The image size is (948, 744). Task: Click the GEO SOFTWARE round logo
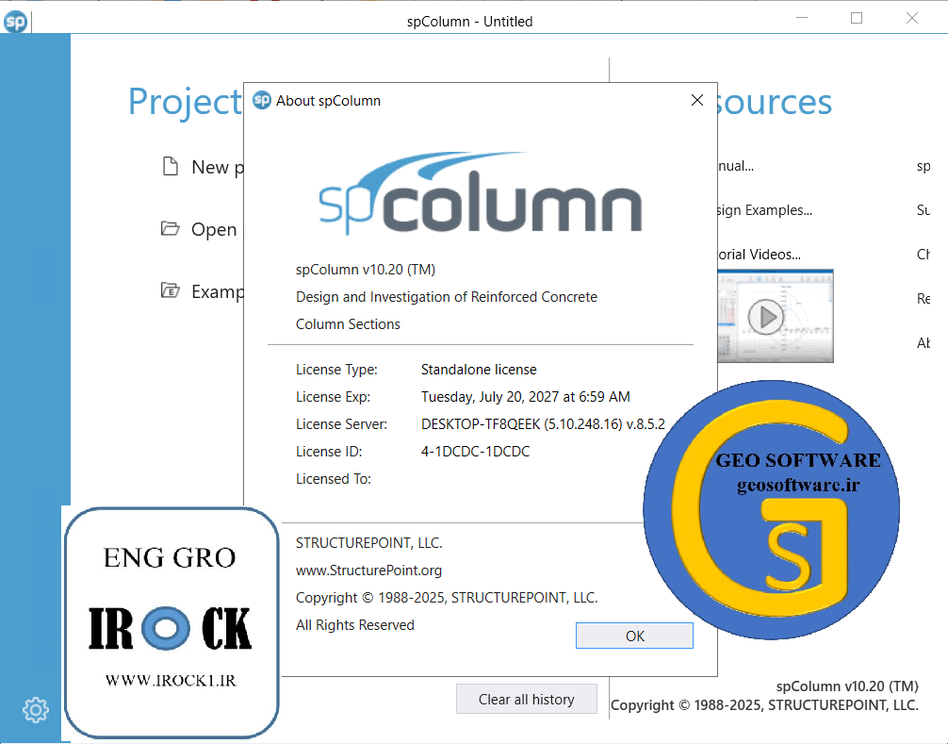coord(771,509)
